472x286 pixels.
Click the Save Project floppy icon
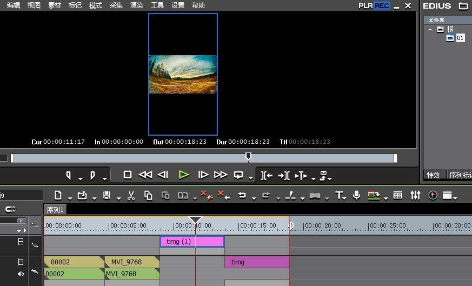107,195
